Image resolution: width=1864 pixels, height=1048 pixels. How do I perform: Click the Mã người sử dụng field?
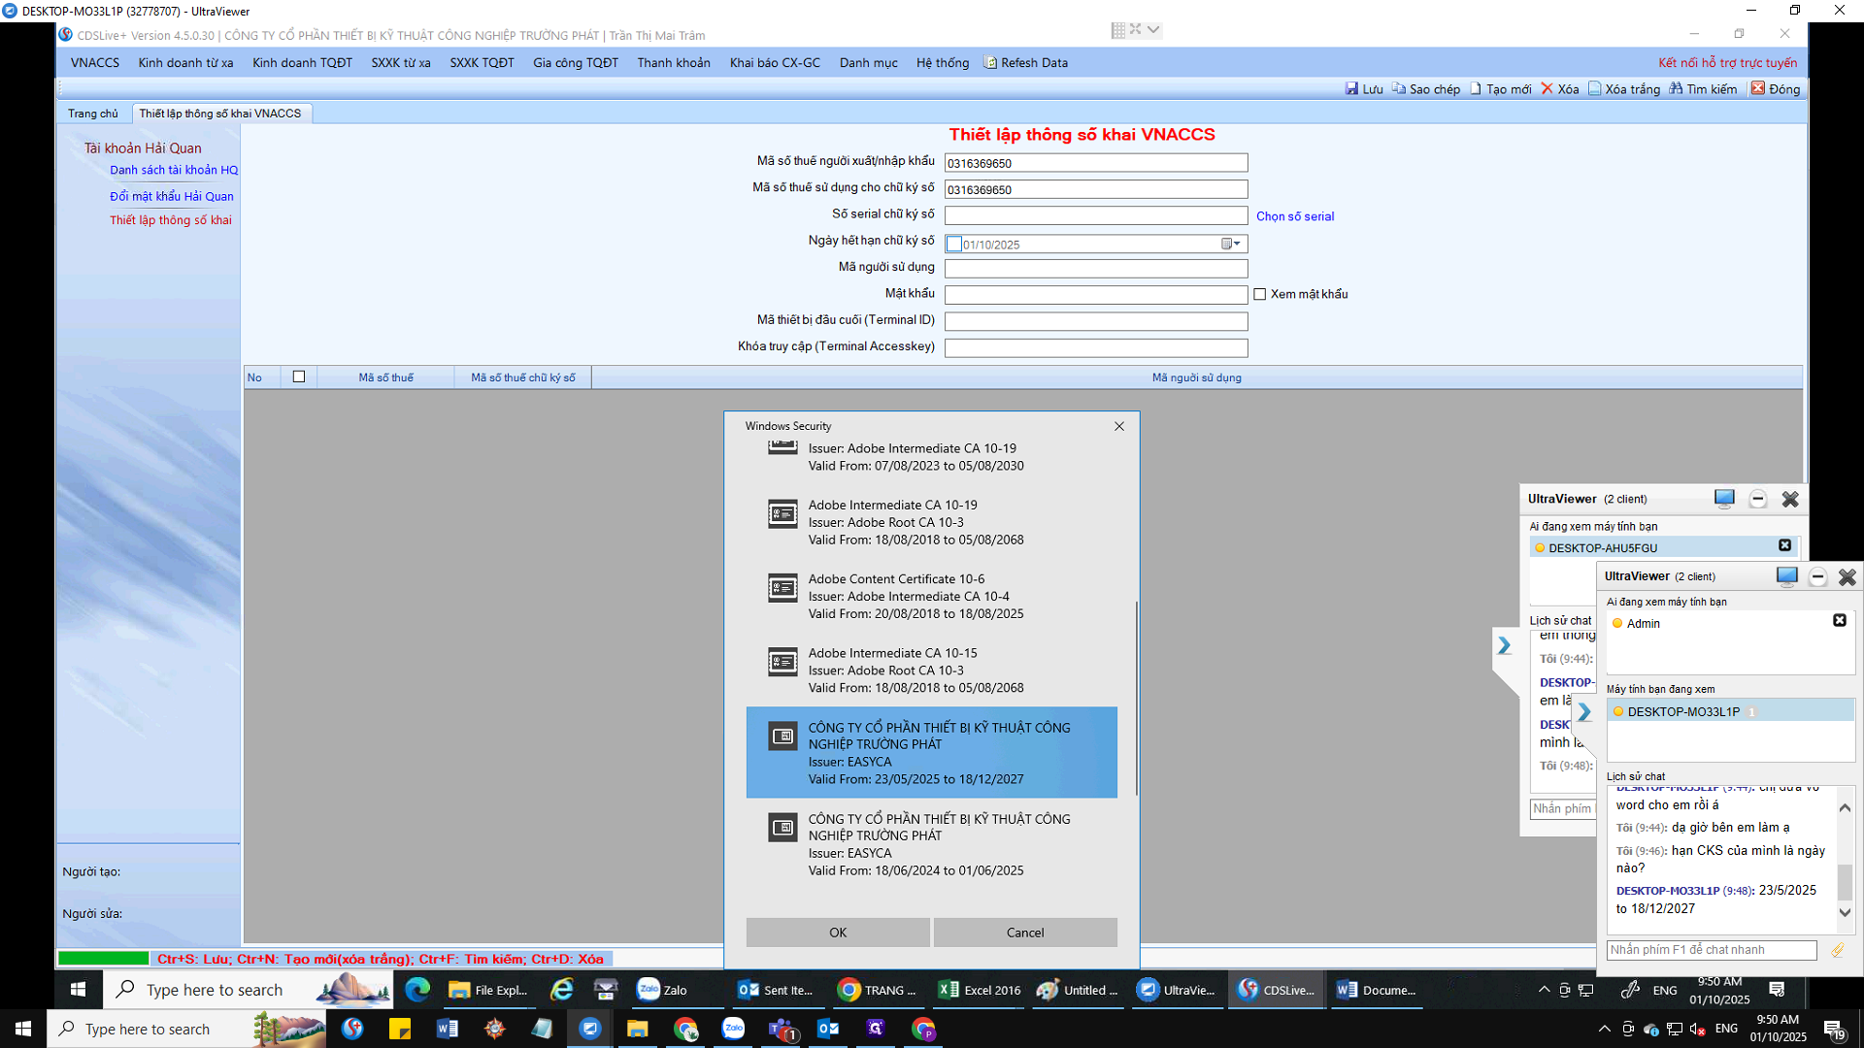pyautogui.click(x=1095, y=268)
